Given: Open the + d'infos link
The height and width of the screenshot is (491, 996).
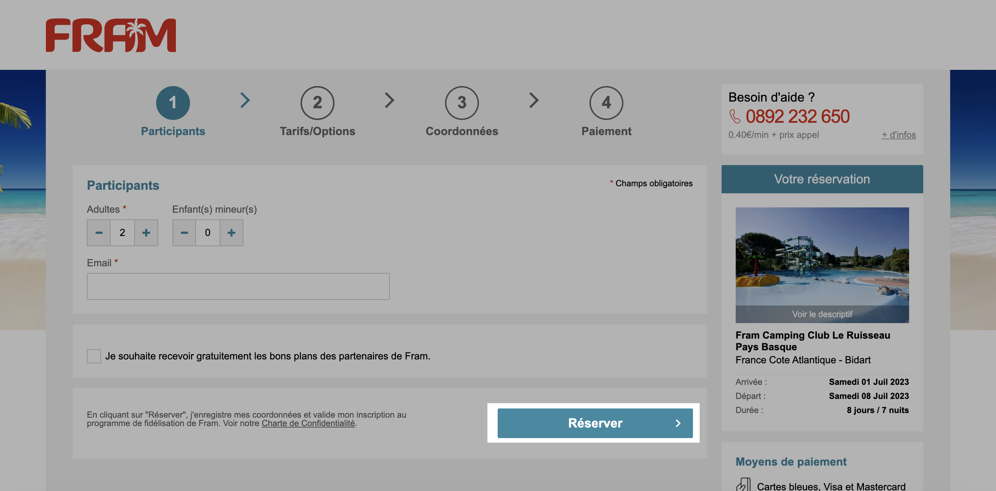Looking at the screenshot, I should pyautogui.click(x=899, y=135).
